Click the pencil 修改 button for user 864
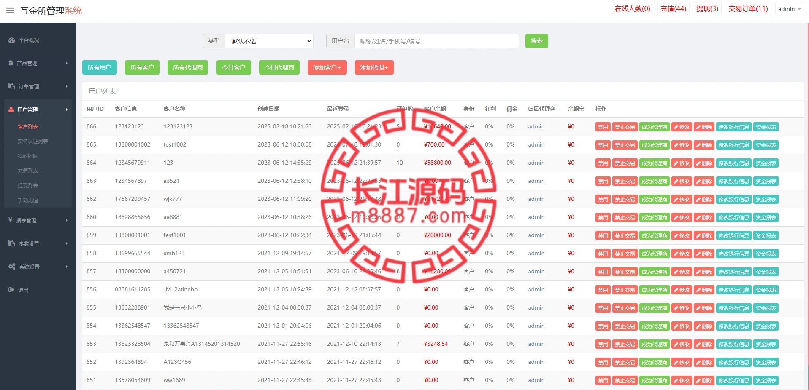This screenshot has width=809, height=390. click(x=682, y=163)
